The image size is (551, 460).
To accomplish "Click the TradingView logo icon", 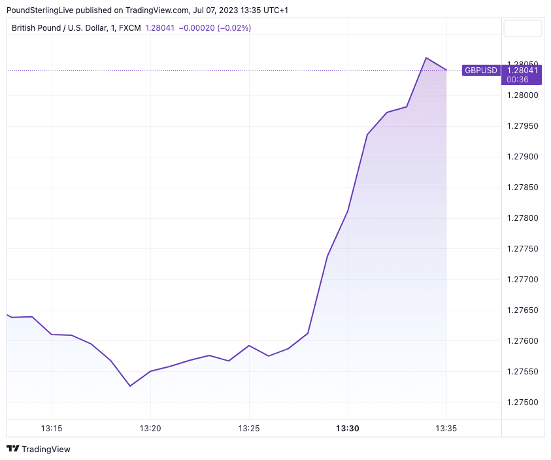I will 12,449.
